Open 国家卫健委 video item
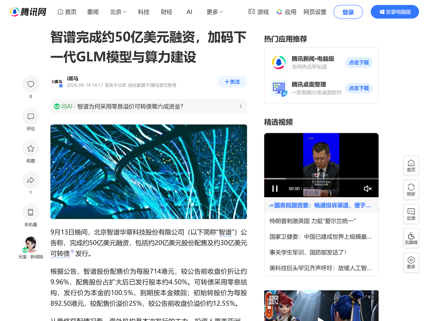 click(320, 237)
